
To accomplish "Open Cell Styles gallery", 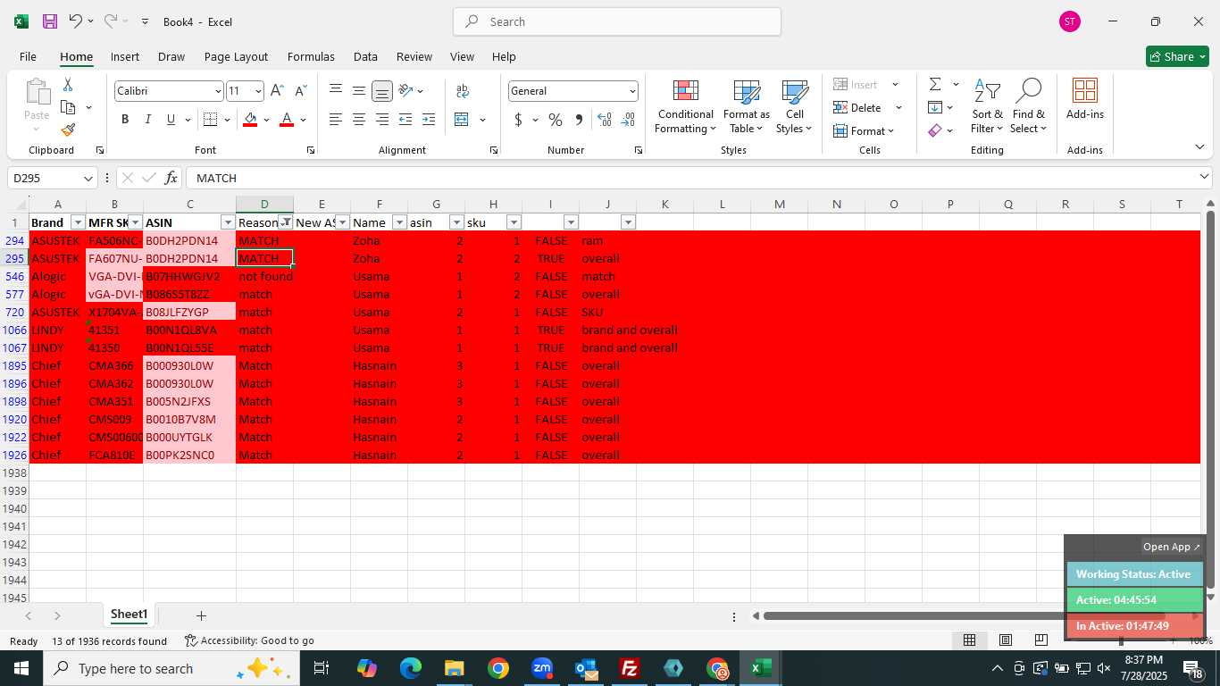I will point(794,107).
